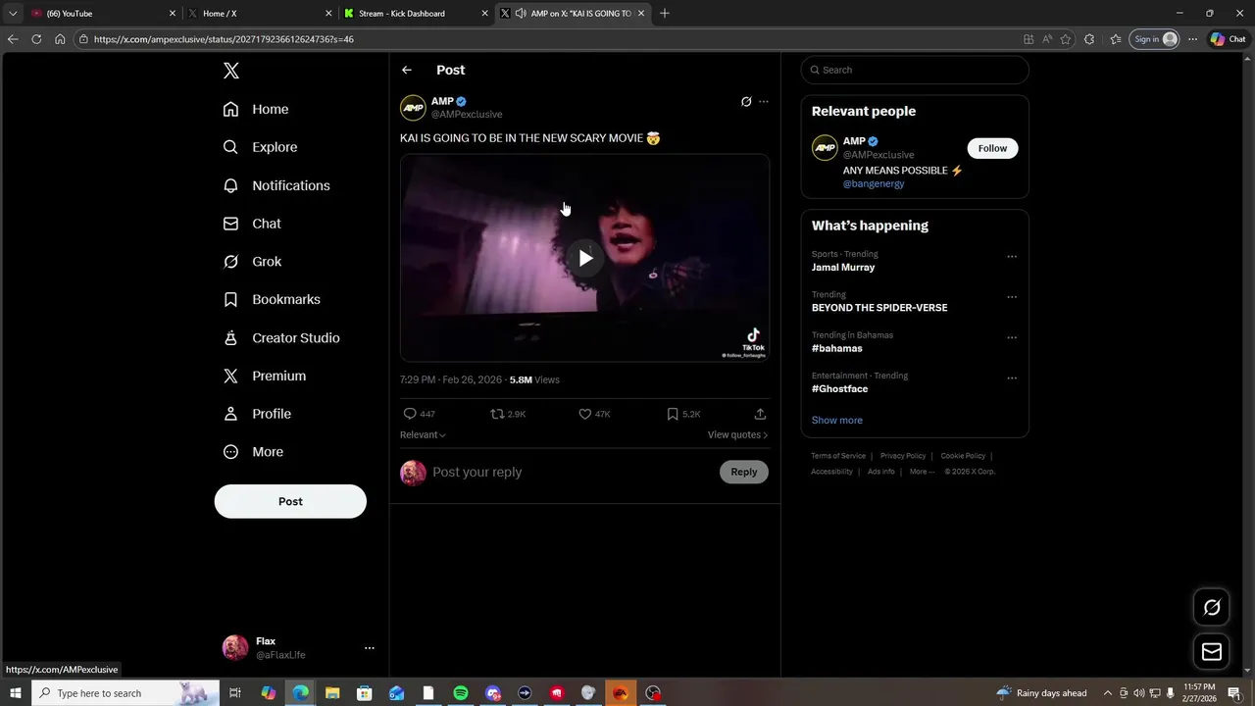Screen dimensions: 1255x706
Task: Repost the tweet via the 2.9K icon
Action: [x=508, y=414]
